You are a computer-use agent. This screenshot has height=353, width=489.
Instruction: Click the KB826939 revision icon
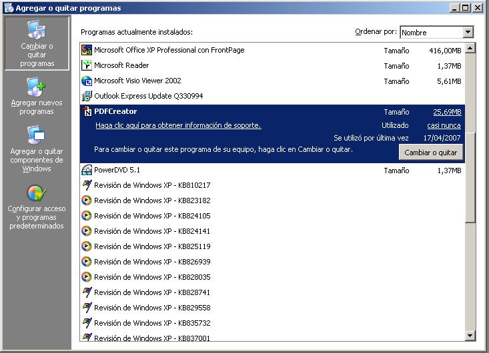pyautogui.click(x=87, y=262)
